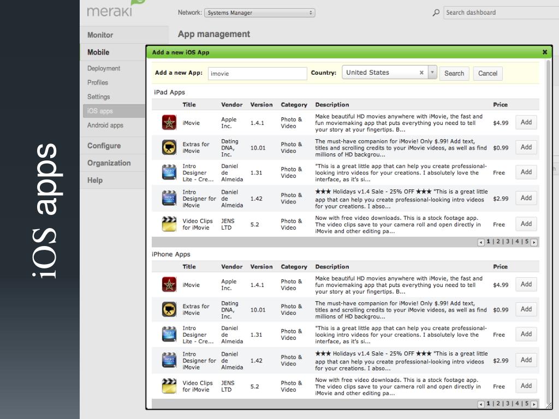Open the Configure sidebar section
The height and width of the screenshot is (419, 559).
pos(114,146)
